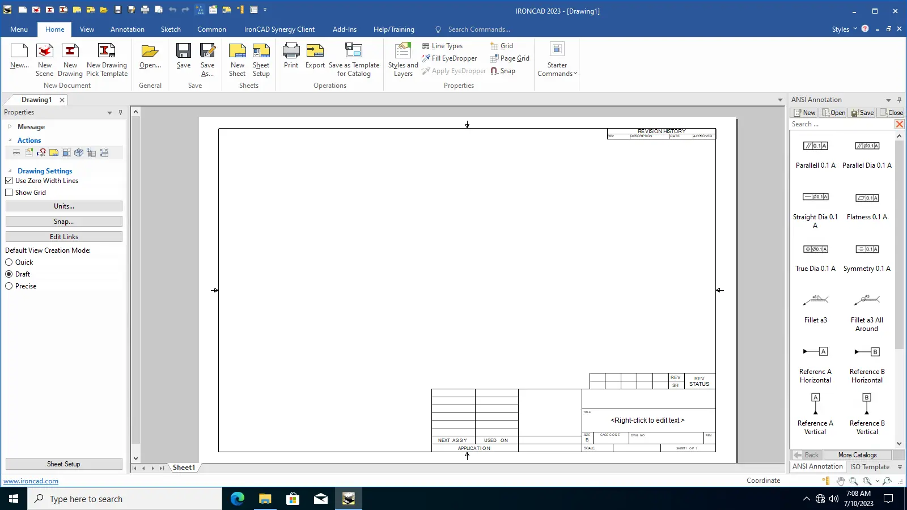The width and height of the screenshot is (907, 510).
Task: Click line styles icon in Actions toolbar
Action: 16,152
